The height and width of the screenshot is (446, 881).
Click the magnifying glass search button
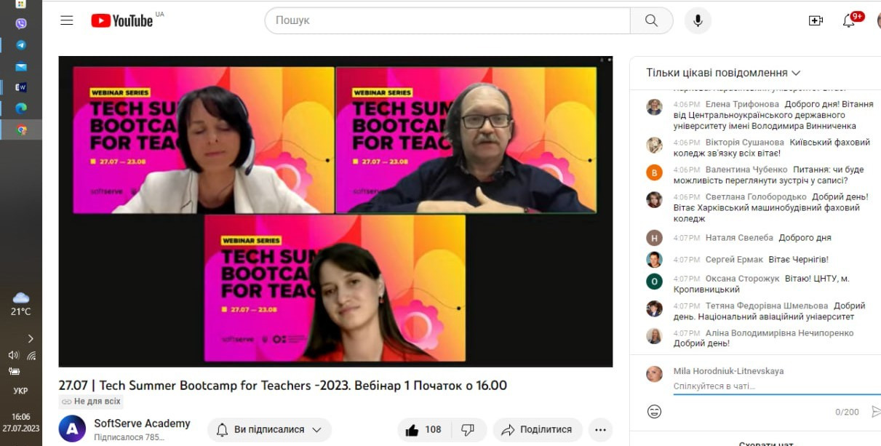click(651, 20)
